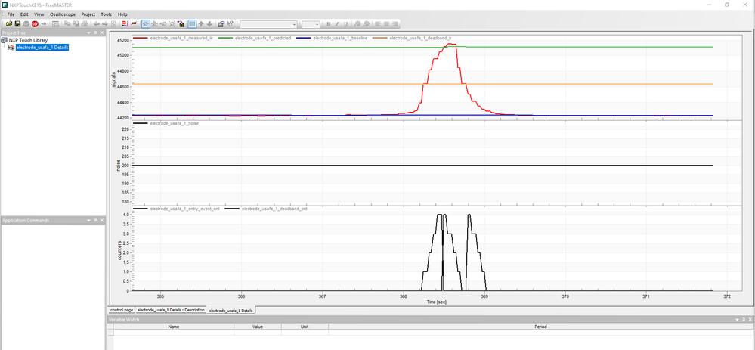
Task: Open the View menu
Action: pyautogui.click(x=39, y=14)
